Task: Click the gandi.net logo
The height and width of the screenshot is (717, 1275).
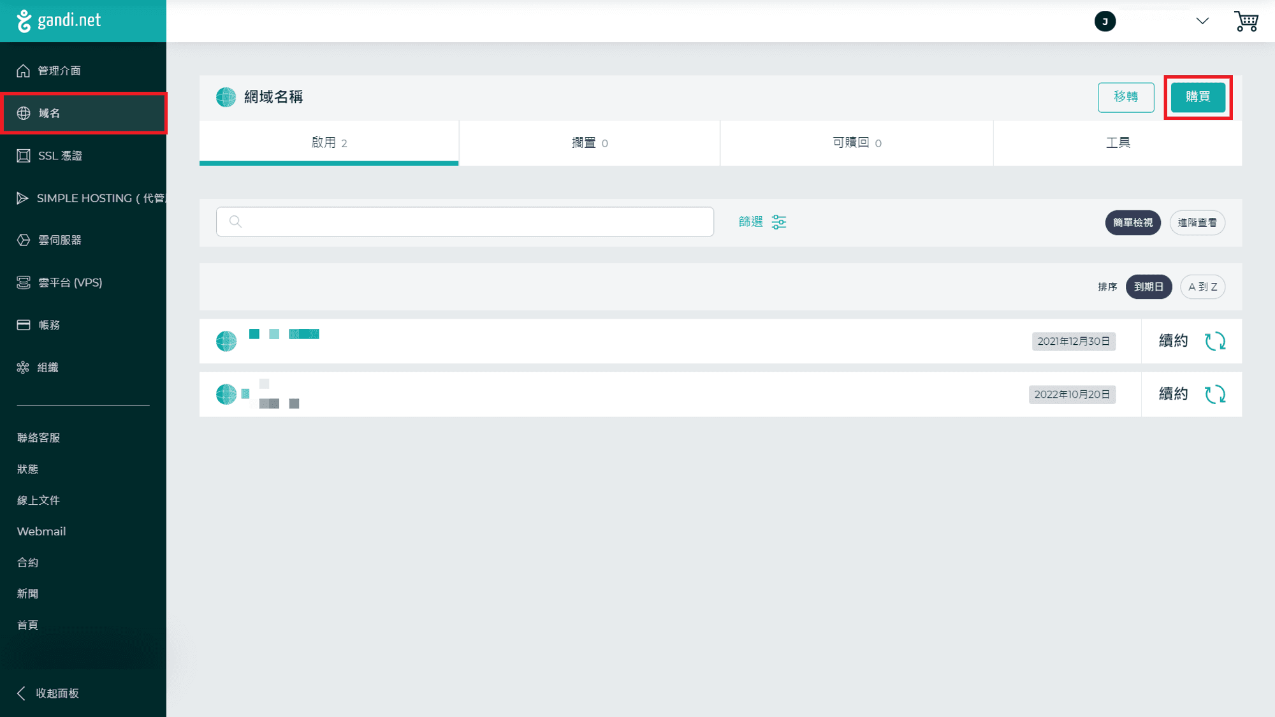Action: [x=59, y=20]
